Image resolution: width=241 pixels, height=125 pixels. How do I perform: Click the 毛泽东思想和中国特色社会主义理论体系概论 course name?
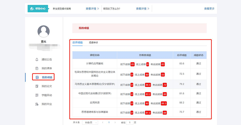(x=95, y=74)
